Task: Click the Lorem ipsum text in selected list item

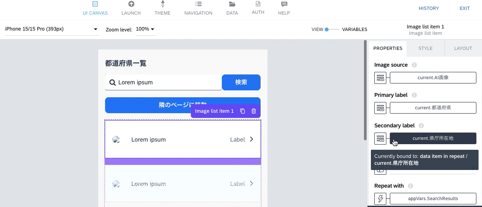Action: pyautogui.click(x=149, y=139)
